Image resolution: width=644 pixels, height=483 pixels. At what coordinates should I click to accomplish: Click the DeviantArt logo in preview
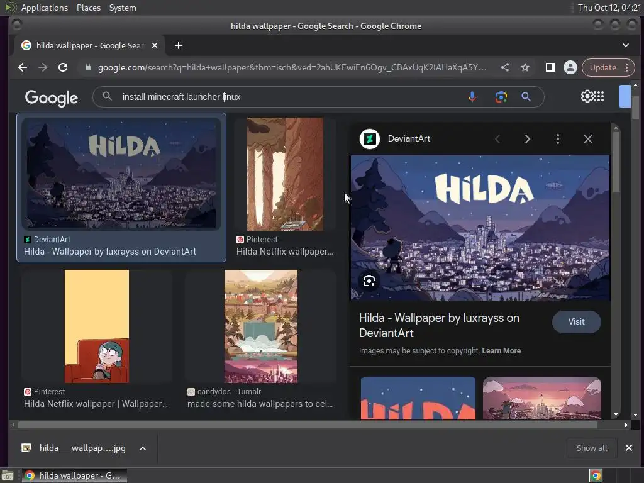point(370,139)
